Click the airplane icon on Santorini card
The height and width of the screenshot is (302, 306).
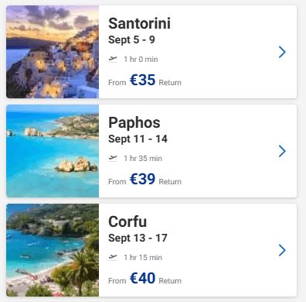(113, 60)
